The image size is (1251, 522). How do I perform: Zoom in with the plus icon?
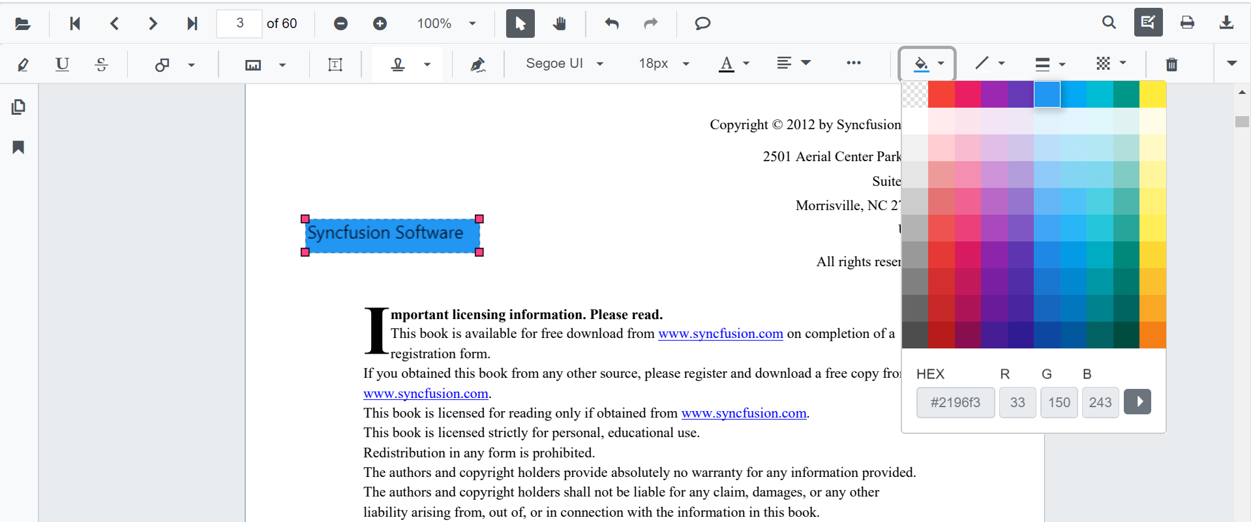pos(380,23)
